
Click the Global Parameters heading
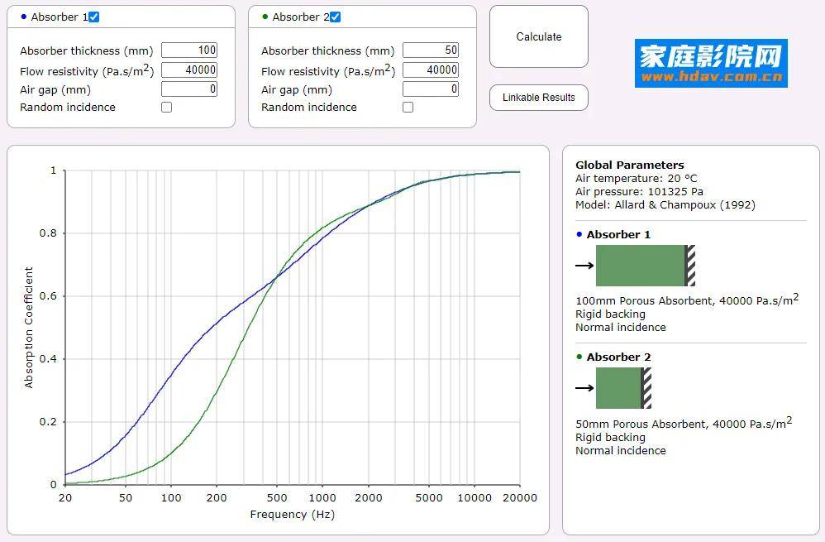pos(629,165)
